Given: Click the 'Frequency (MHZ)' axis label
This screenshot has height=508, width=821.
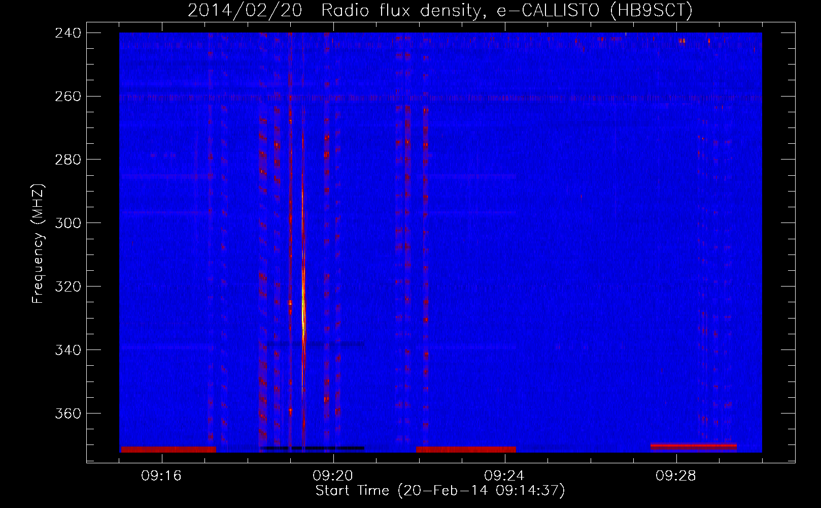Looking at the screenshot, I should (38, 244).
